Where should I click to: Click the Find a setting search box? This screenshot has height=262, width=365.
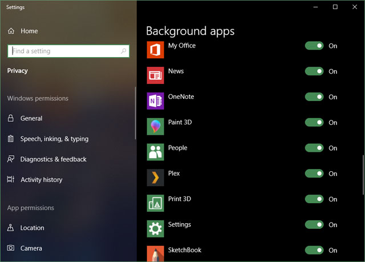point(68,51)
